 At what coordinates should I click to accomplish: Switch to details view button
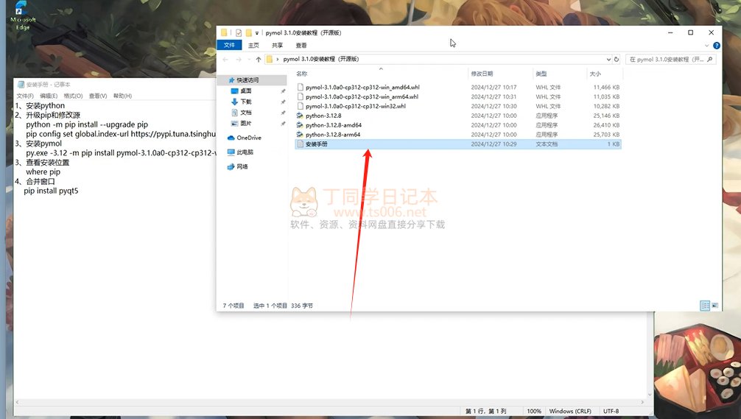point(705,306)
